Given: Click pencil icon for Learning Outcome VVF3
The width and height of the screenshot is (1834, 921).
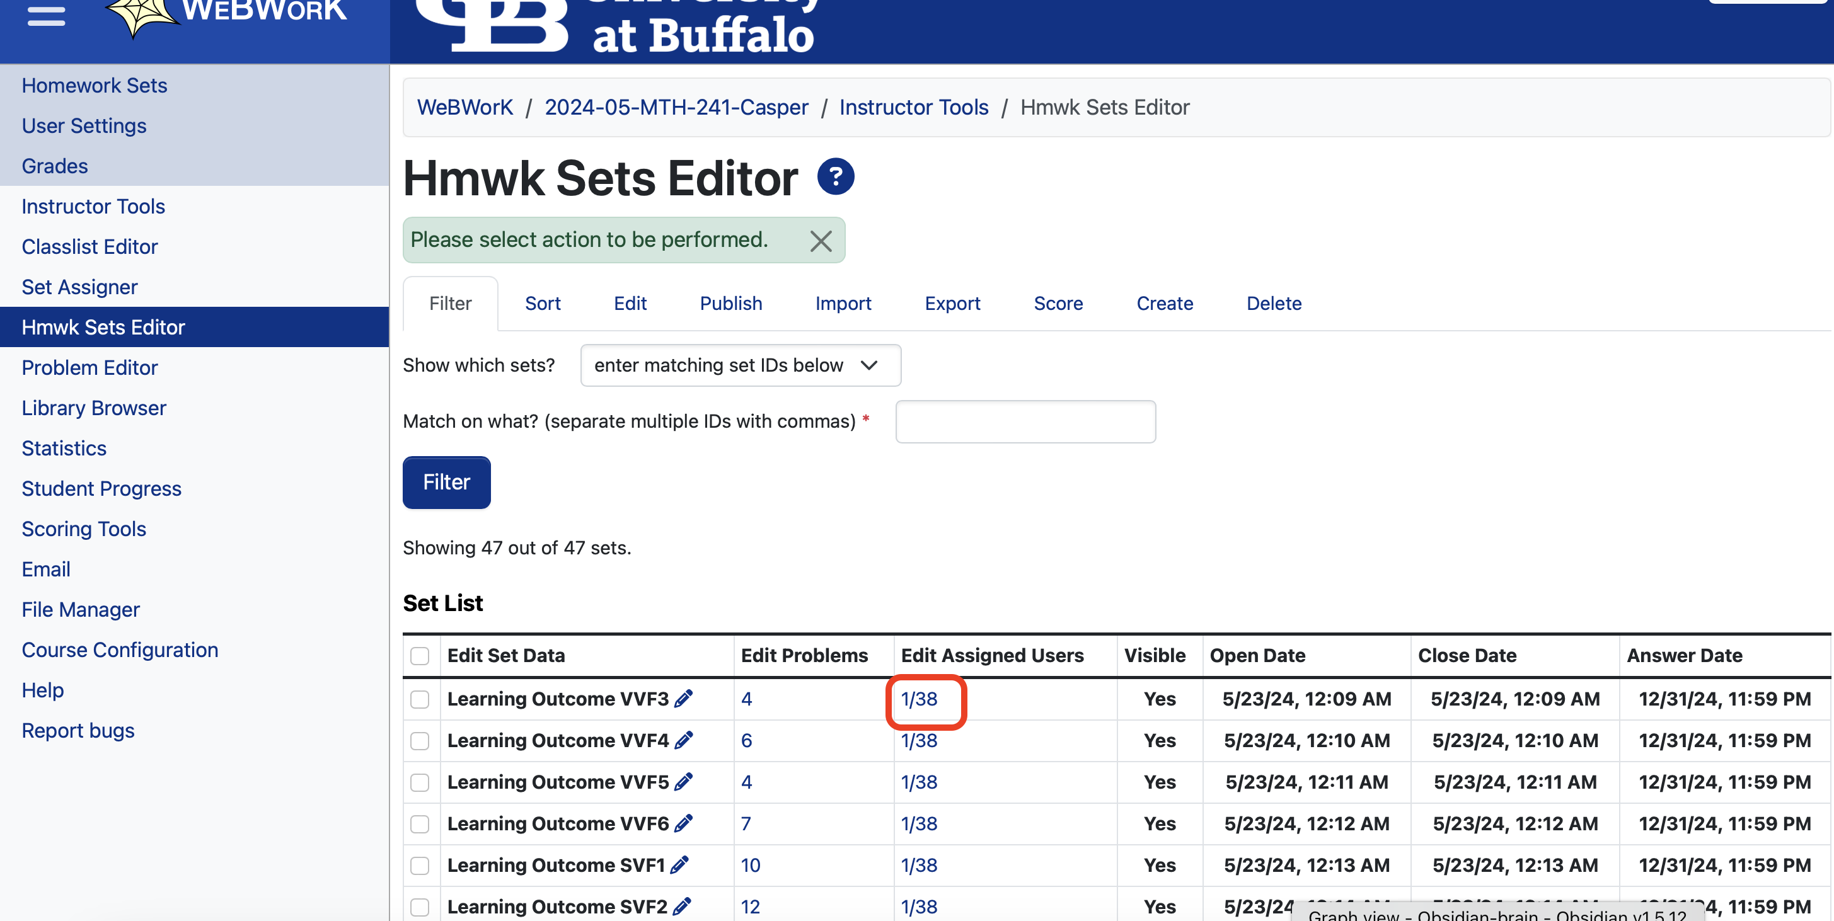Looking at the screenshot, I should [683, 698].
